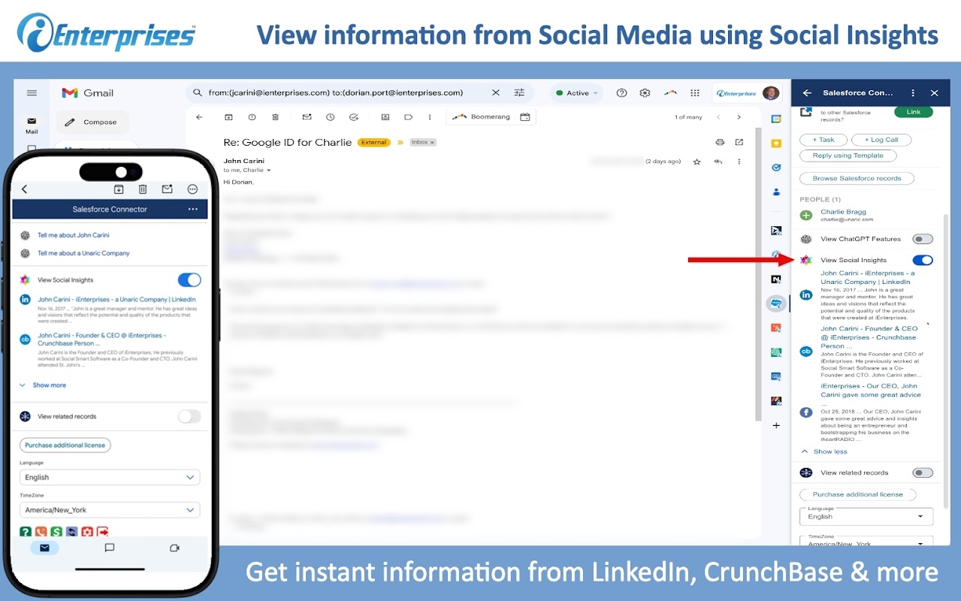Close the Salesforce Connector side panel

(x=935, y=93)
